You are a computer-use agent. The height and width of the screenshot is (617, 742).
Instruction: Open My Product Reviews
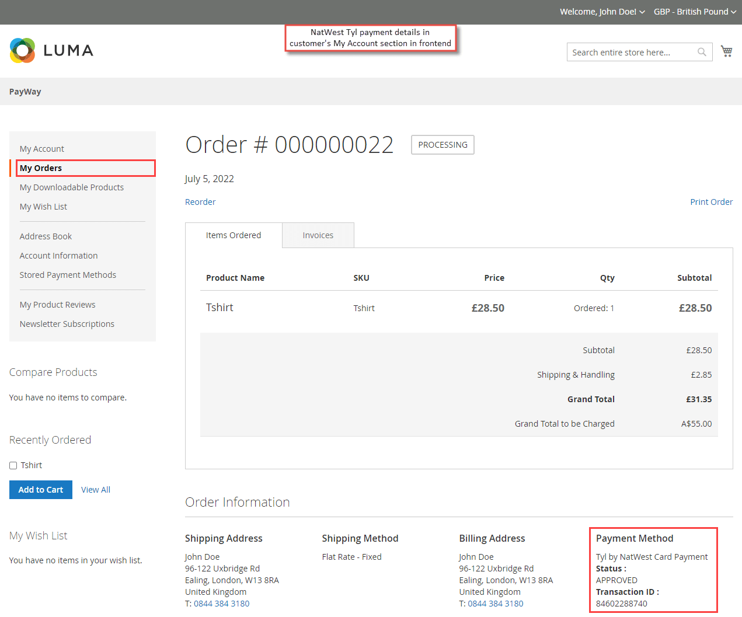click(57, 305)
